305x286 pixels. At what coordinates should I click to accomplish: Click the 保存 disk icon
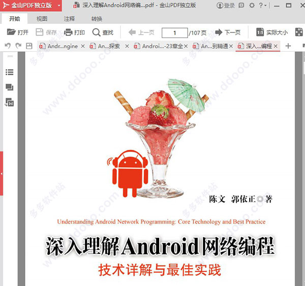(40, 32)
